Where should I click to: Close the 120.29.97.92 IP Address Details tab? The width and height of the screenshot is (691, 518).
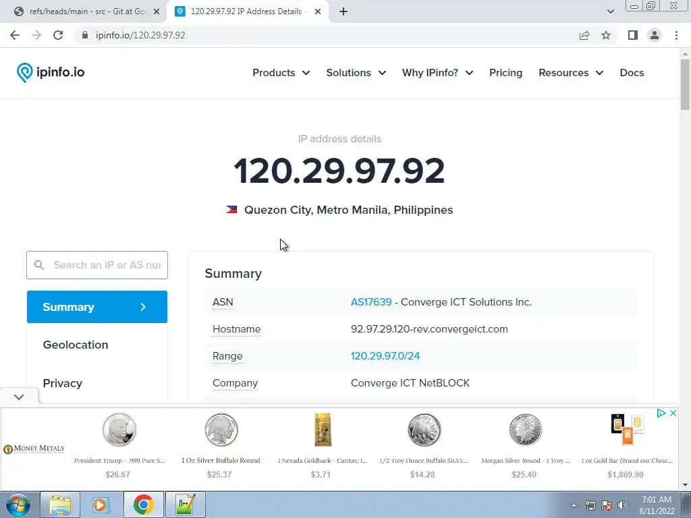pyautogui.click(x=318, y=11)
